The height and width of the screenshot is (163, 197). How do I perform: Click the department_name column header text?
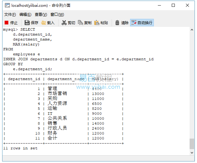click(66, 79)
